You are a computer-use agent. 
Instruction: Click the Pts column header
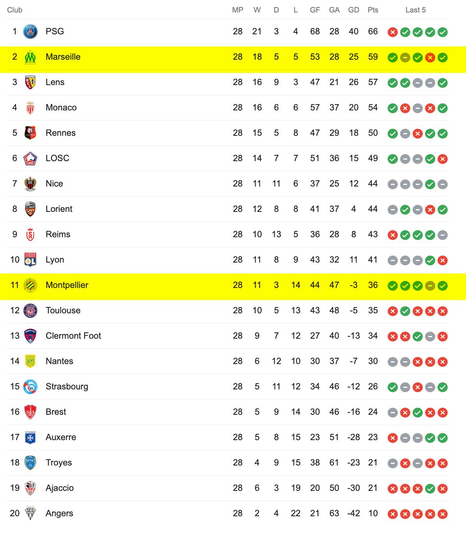[x=373, y=10]
